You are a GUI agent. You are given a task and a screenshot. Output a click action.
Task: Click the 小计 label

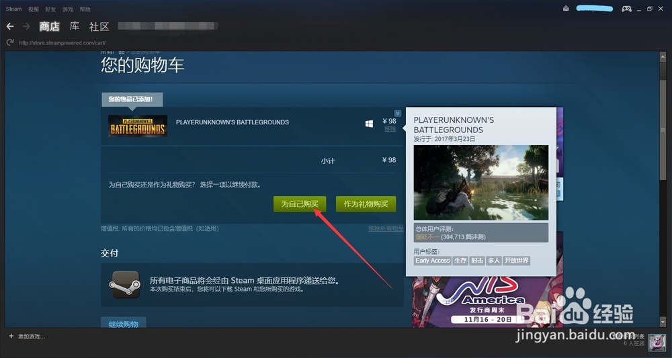point(328,161)
